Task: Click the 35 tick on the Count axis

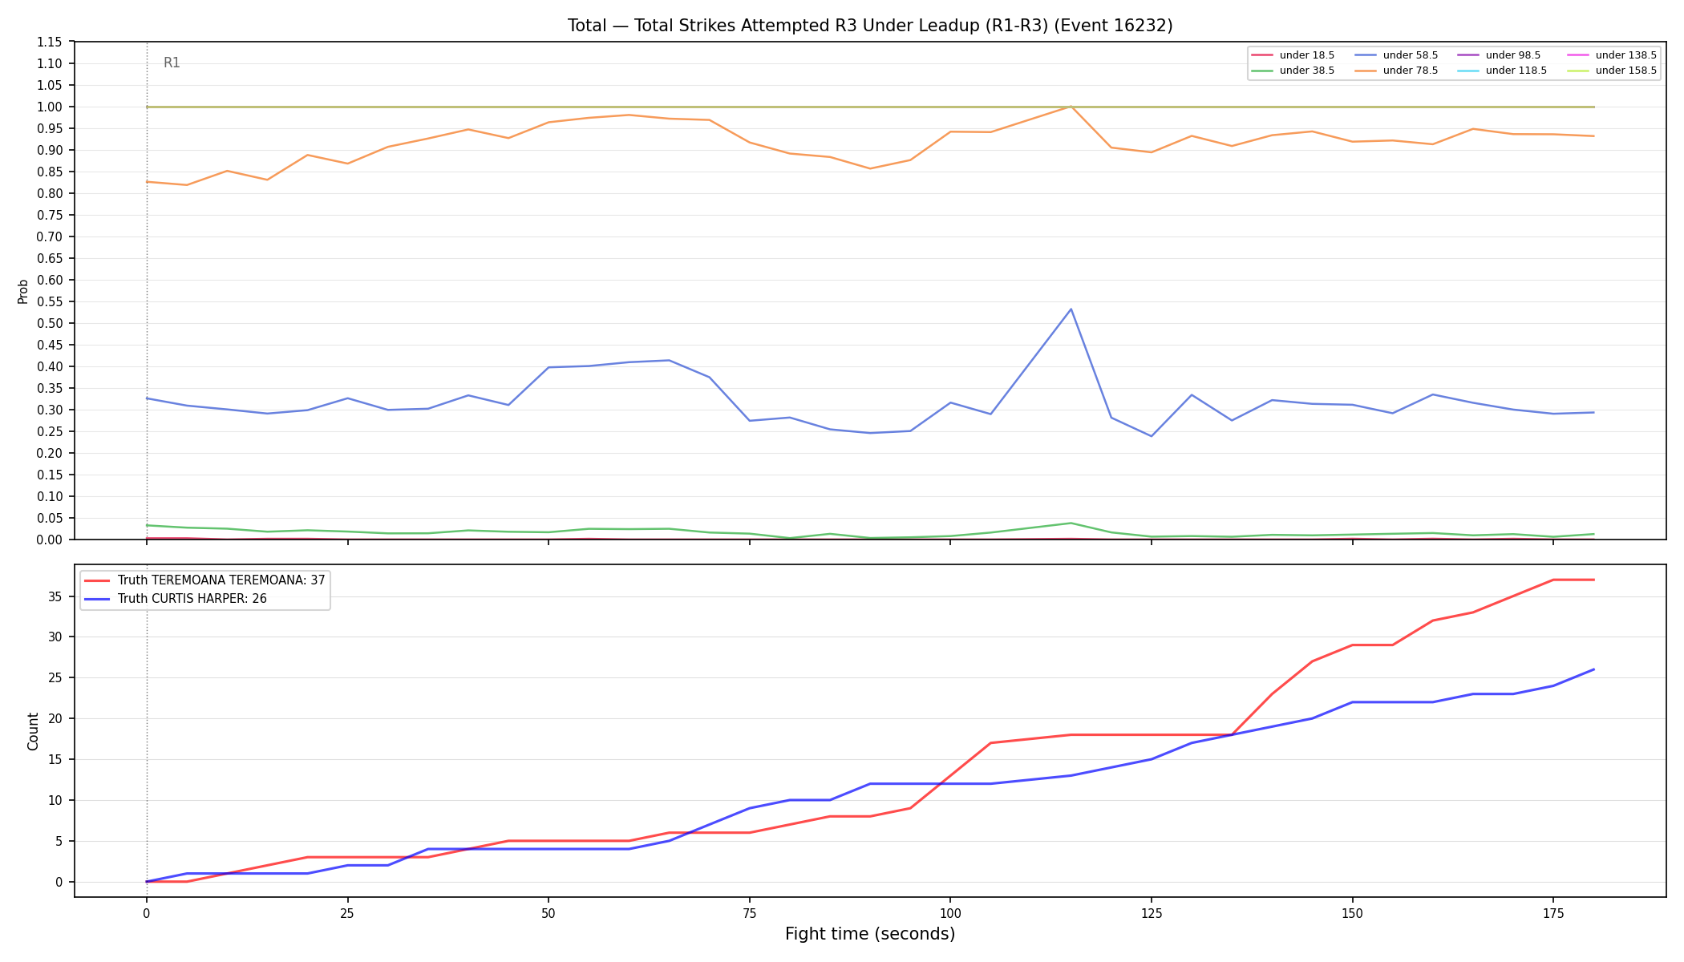Action: (55, 597)
